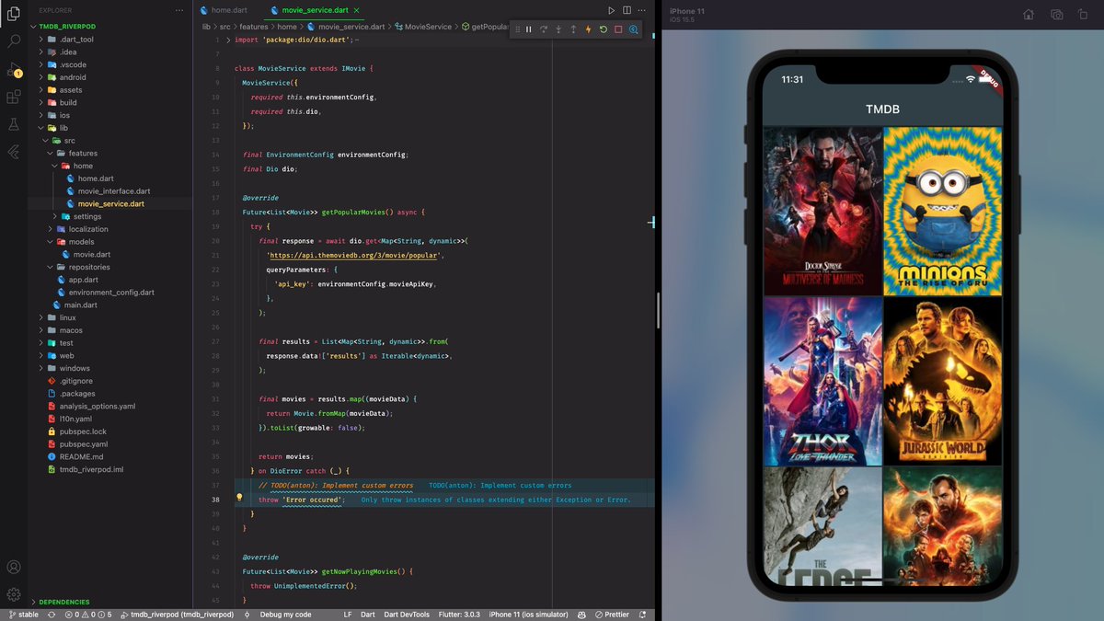
Task: Pause the debug session
Action: (x=529, y=29)
